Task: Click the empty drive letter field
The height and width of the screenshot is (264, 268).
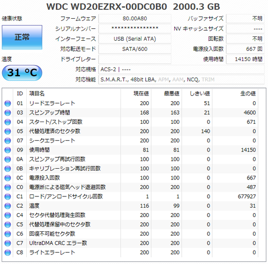Action: pos(135,59)
